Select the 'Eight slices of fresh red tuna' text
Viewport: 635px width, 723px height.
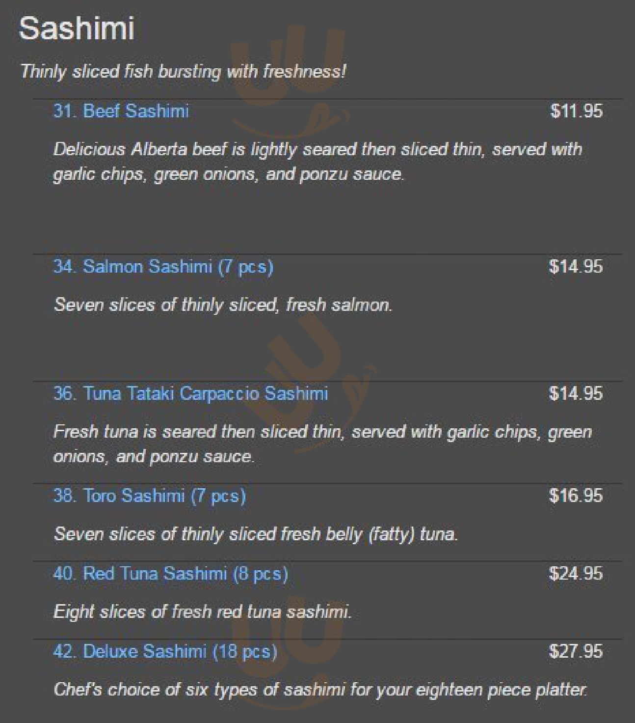coord(203,612)
